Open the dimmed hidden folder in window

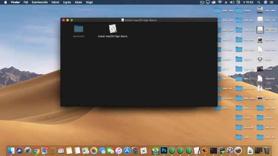[79, 29]
